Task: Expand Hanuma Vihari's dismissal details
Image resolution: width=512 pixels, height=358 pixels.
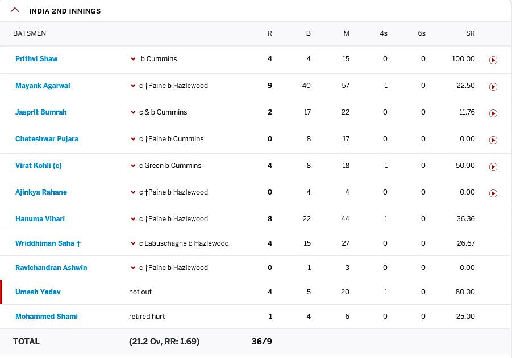Action: click(134, 218)
